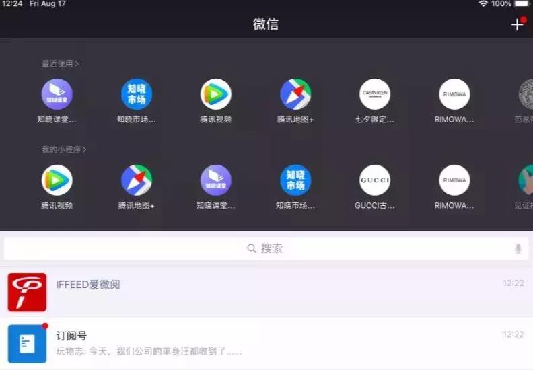Open 知晓市场 in recently used row
The image size is (533, 370).
[137, 94]
